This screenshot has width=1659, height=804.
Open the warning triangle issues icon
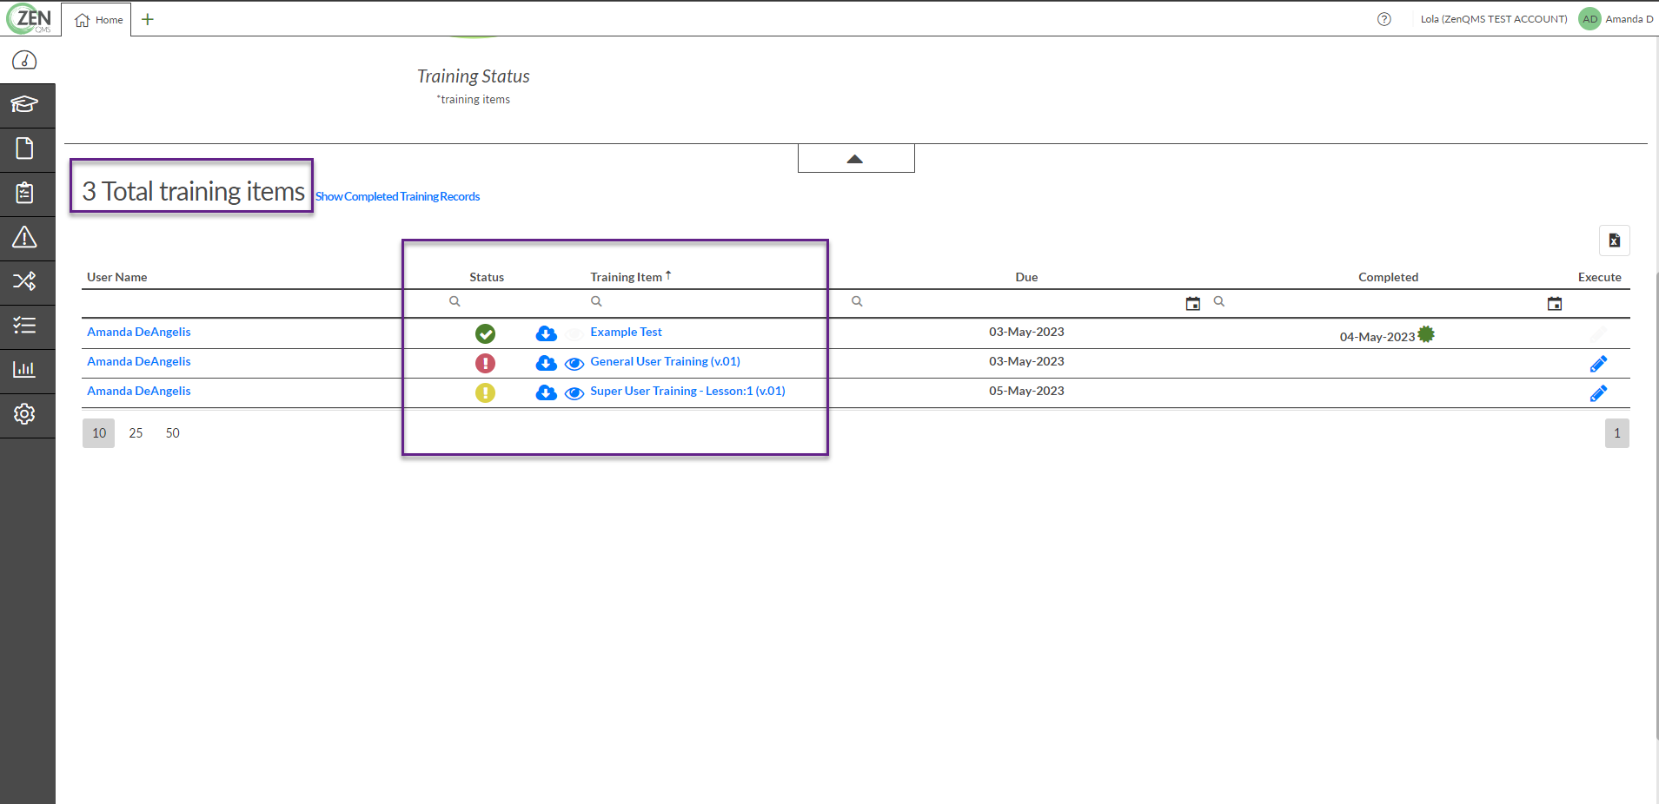(24, 237)
